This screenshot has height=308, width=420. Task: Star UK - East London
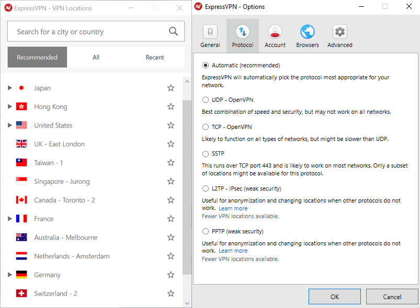point(171,144)
